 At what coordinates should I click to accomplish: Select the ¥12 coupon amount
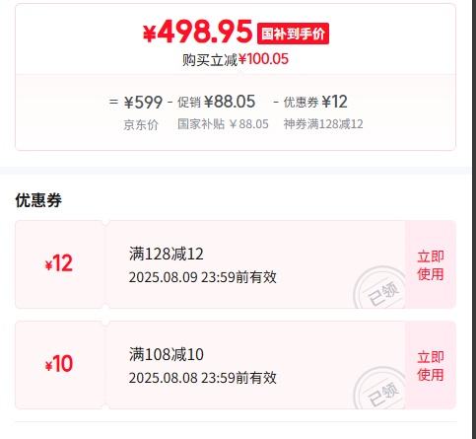pyautogui.click(x=59, y=263)
